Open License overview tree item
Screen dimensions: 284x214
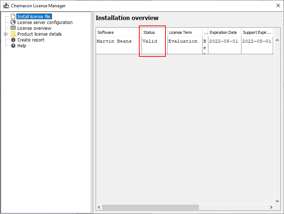(x=34, y=28)
